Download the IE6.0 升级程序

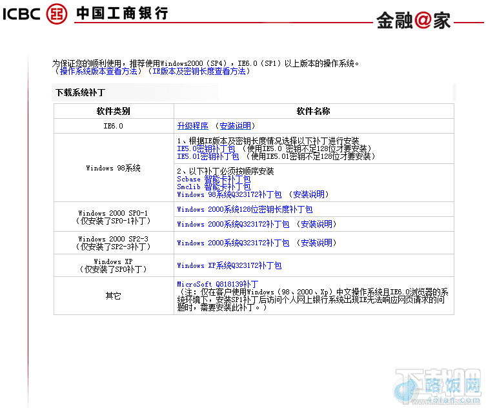coord(193,126)
